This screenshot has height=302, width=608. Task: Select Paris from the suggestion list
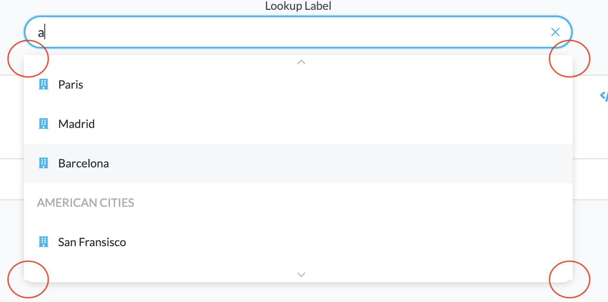pyautogui.click(x=71, y=85)
